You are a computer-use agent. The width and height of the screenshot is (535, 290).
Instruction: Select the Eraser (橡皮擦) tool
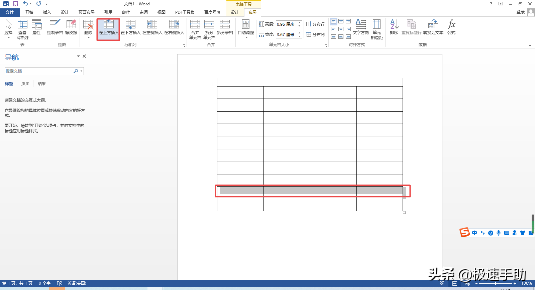pyautogui.click(x=71, y=27)
